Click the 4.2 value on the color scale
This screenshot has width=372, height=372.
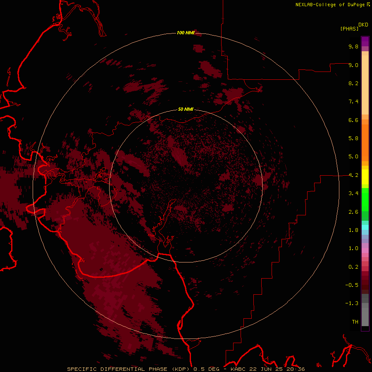(x=353, y=175)
